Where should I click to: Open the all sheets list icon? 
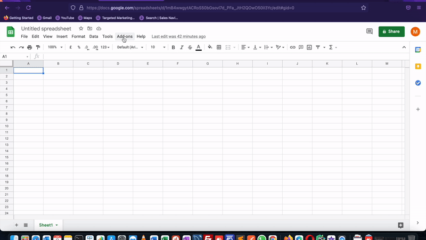coord(26,225)
